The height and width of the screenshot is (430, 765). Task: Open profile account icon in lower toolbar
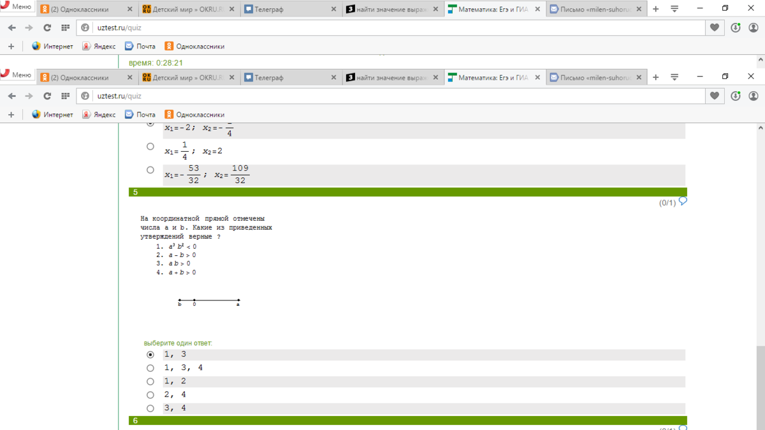coord(754,96)
